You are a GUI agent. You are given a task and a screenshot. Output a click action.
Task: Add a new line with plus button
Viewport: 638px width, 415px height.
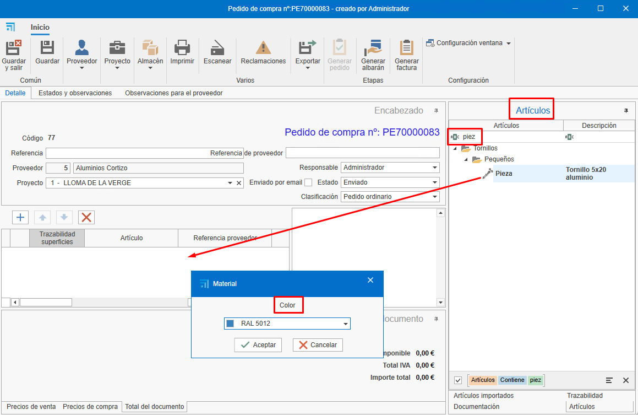(x=20, y=218)
